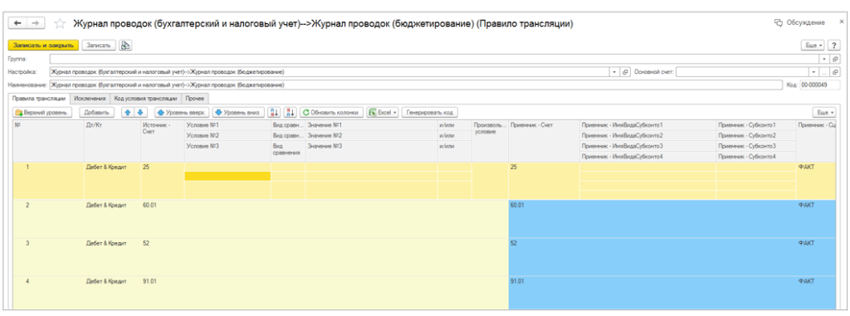The image size is (850, 316).
Task: Go forward with the right arrow button
Action: tap(36, 22)
